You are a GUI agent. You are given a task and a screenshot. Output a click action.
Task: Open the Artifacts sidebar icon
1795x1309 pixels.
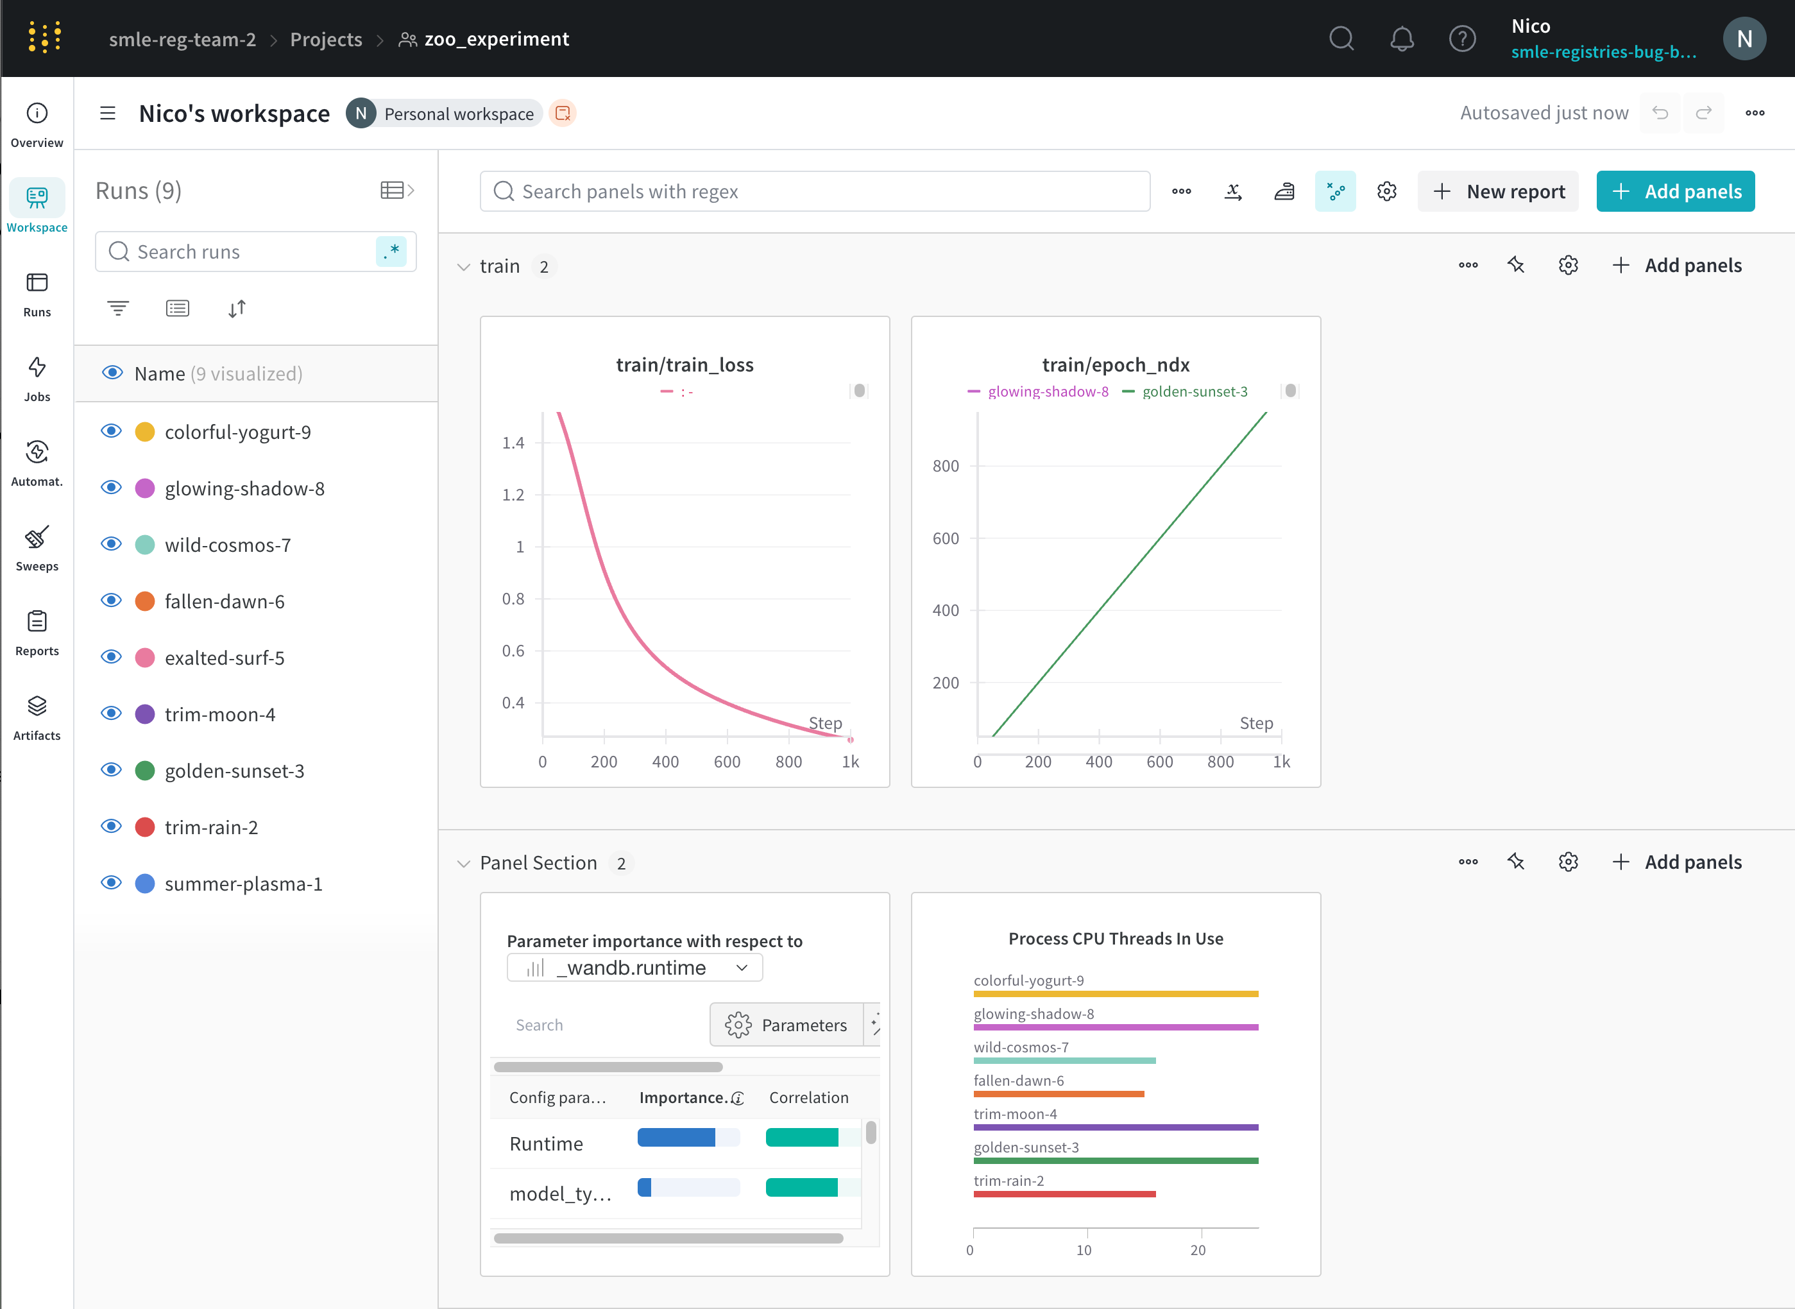37,717
